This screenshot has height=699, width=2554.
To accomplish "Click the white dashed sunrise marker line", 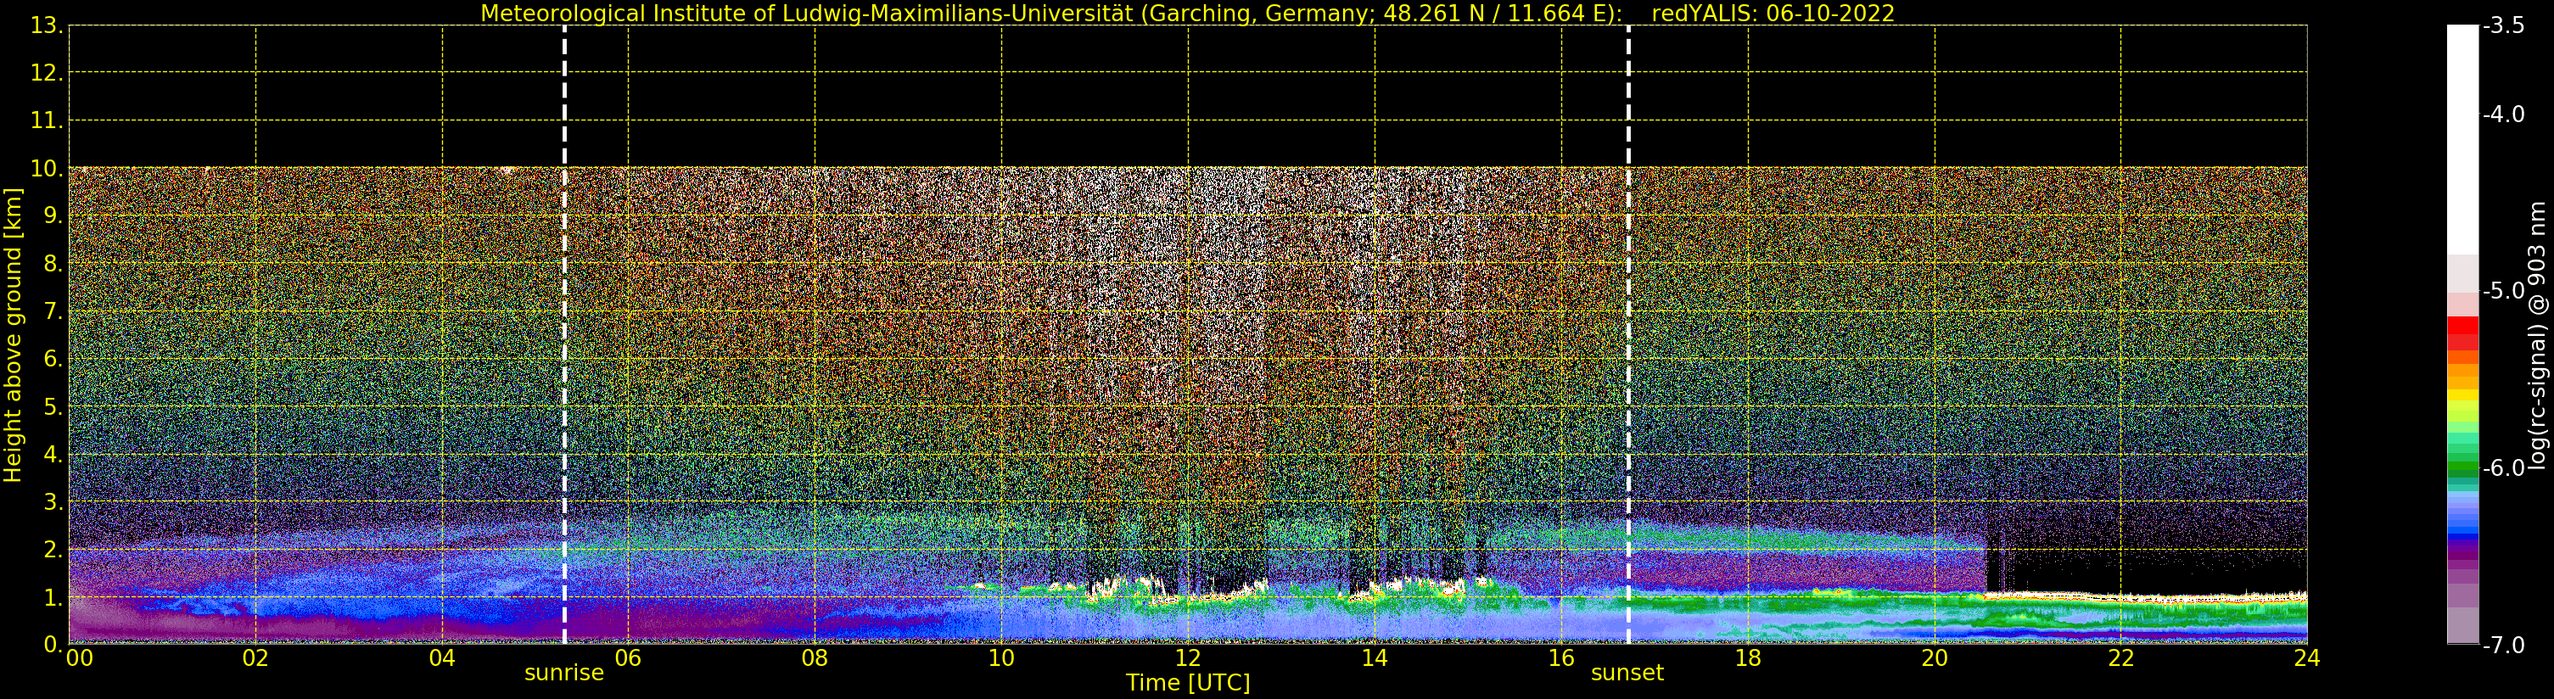I will pyautogui.click(x=564, y=335).
